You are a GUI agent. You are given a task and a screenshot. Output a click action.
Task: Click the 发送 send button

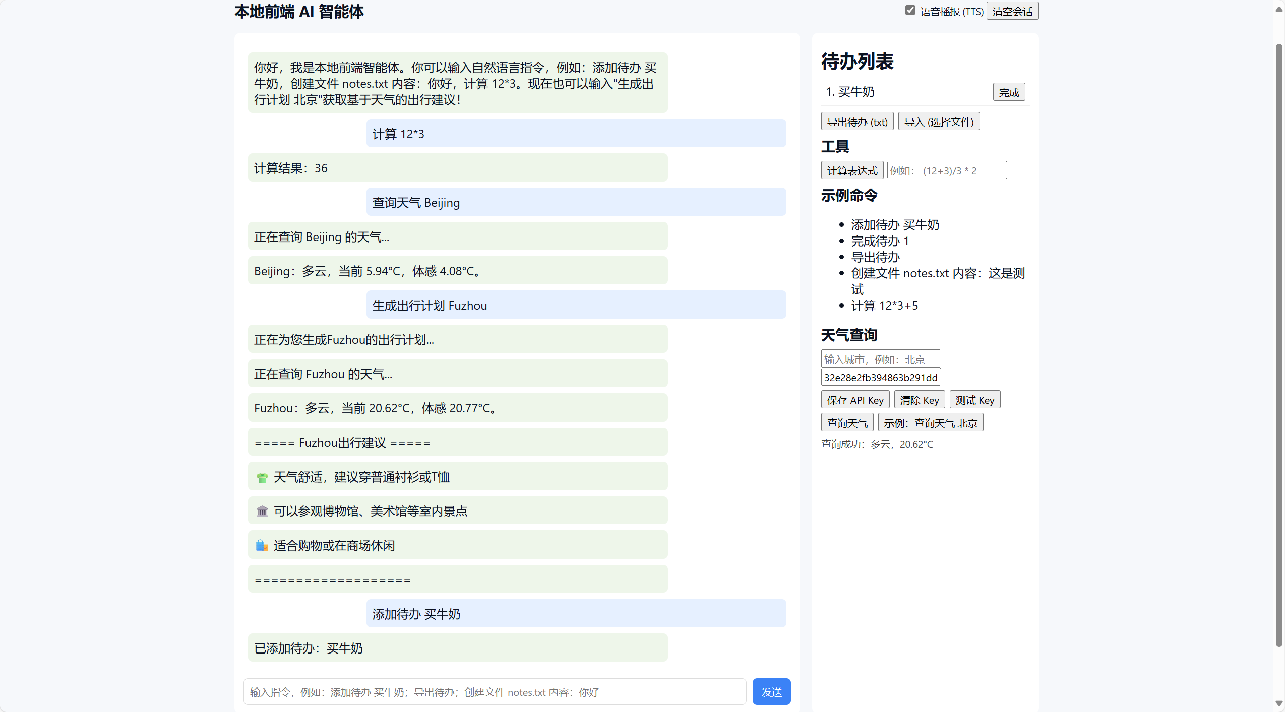(x=771, y=691)
